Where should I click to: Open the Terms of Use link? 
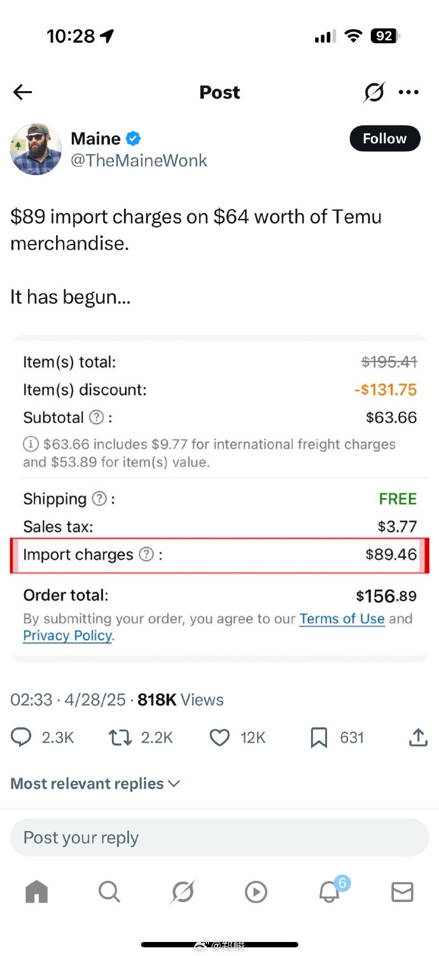point(342,618)
